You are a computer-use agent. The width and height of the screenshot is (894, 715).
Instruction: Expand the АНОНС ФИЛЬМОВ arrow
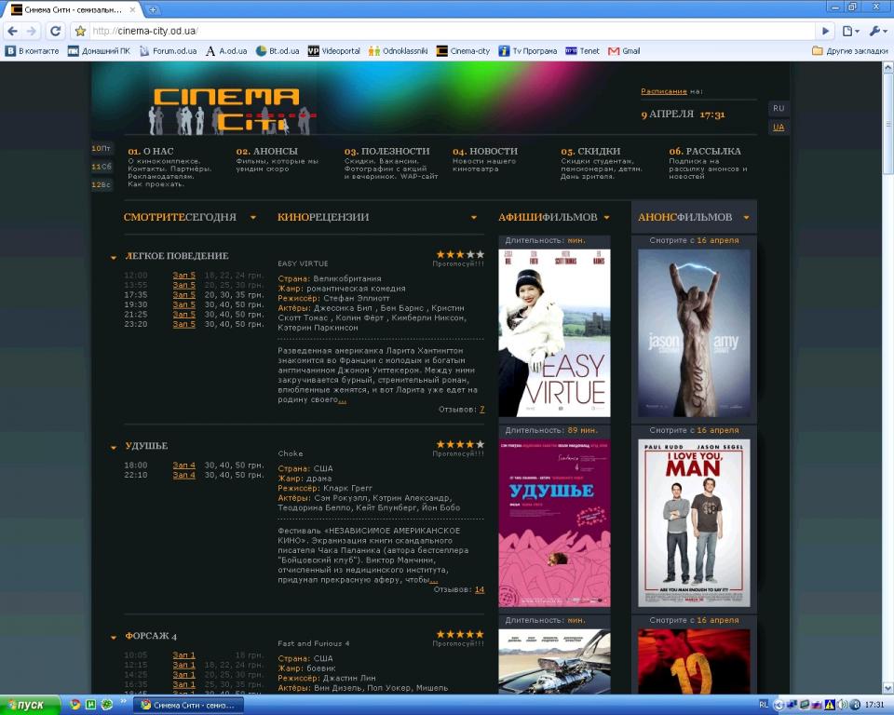[746, 217]
